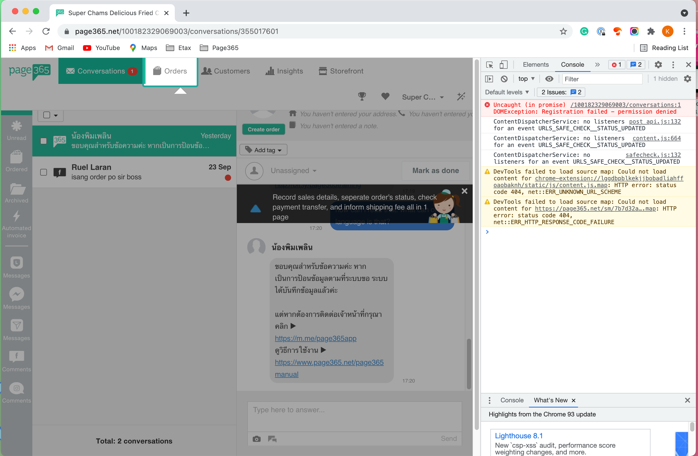Toggle the unread checkbox for Ruel Laran
The image size is (698, 456).
[x=43, y=172]
